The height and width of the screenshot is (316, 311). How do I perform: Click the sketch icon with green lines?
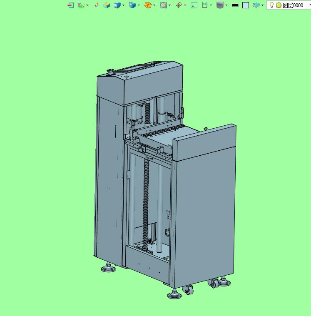[x=81, y=5]
